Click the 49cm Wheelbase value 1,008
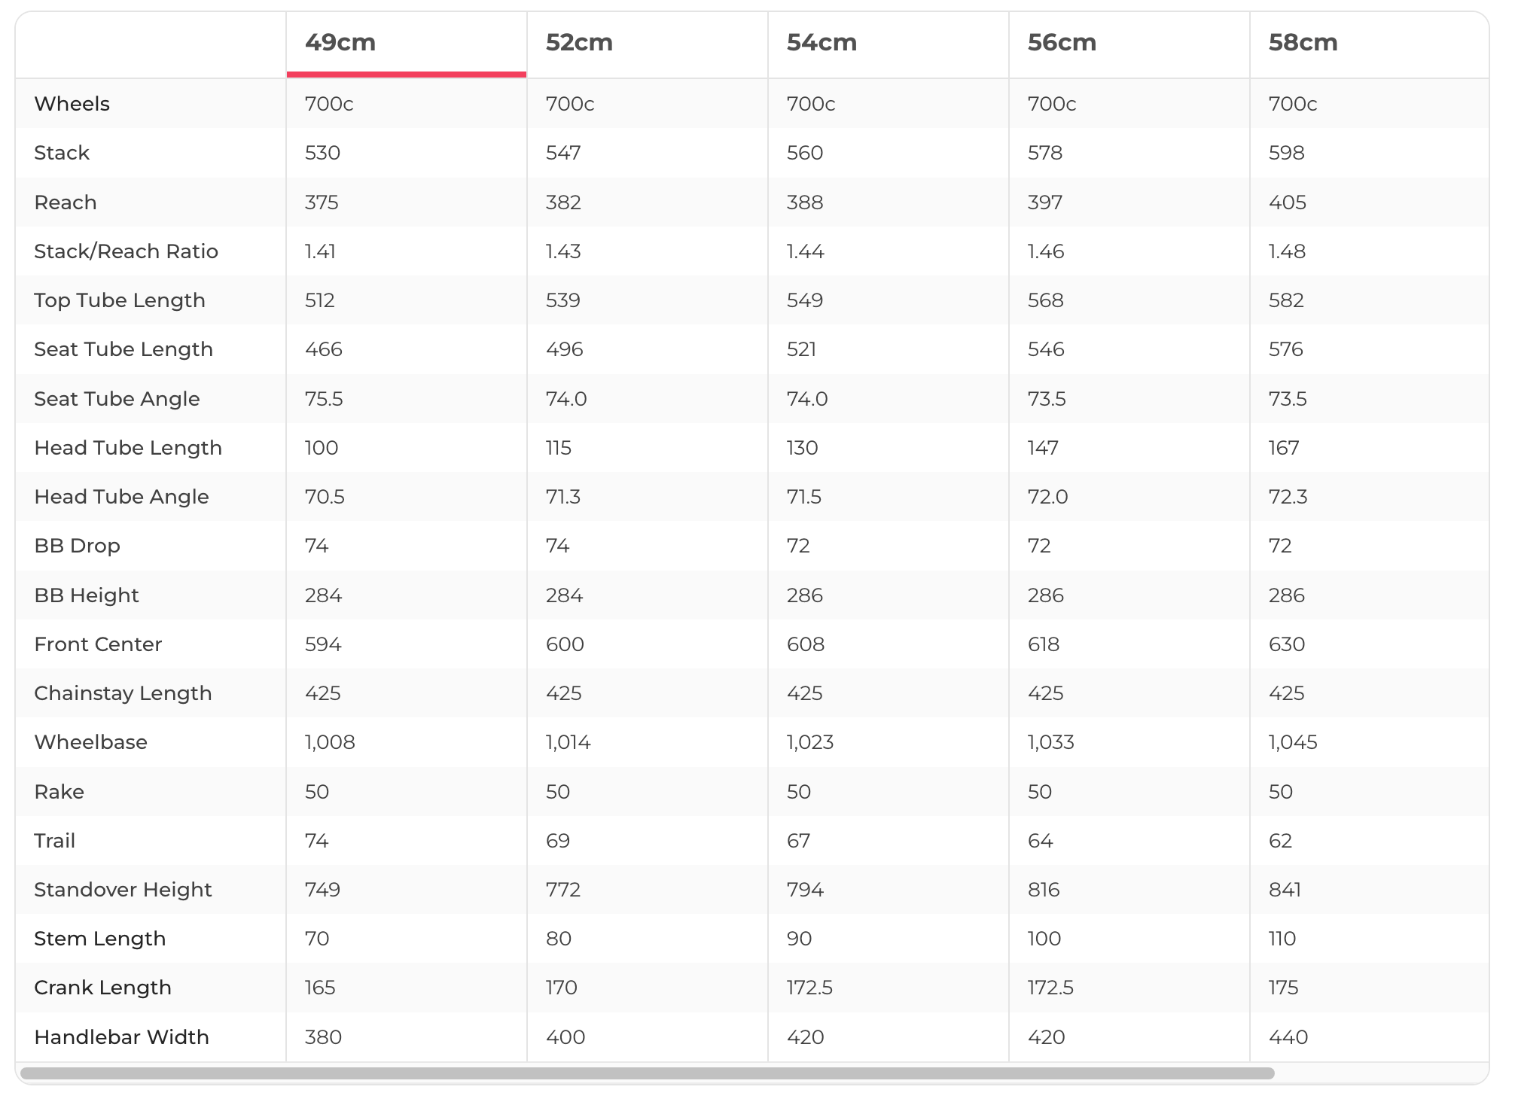Screen dimensions: 1515x1105 (x=330, y=742)
